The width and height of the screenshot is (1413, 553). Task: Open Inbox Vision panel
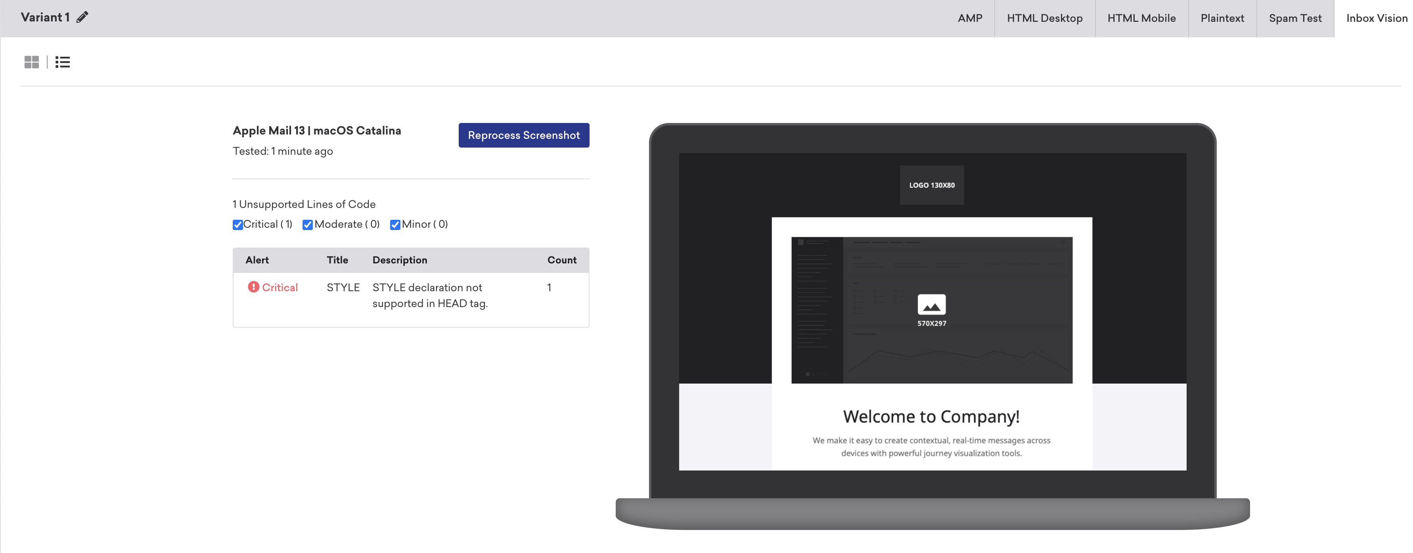click(x=1376, y=17)
